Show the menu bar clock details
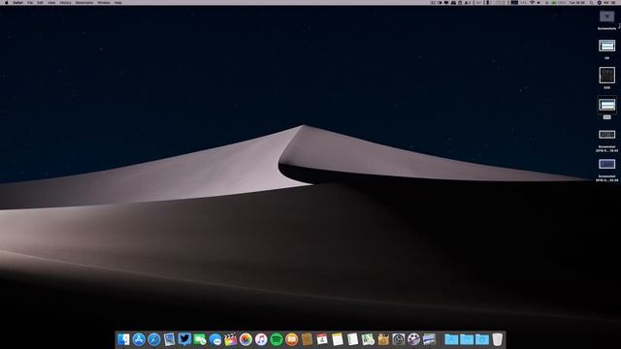Image resolution: width=621 pixels, height=349 pixels. (576, 2)
